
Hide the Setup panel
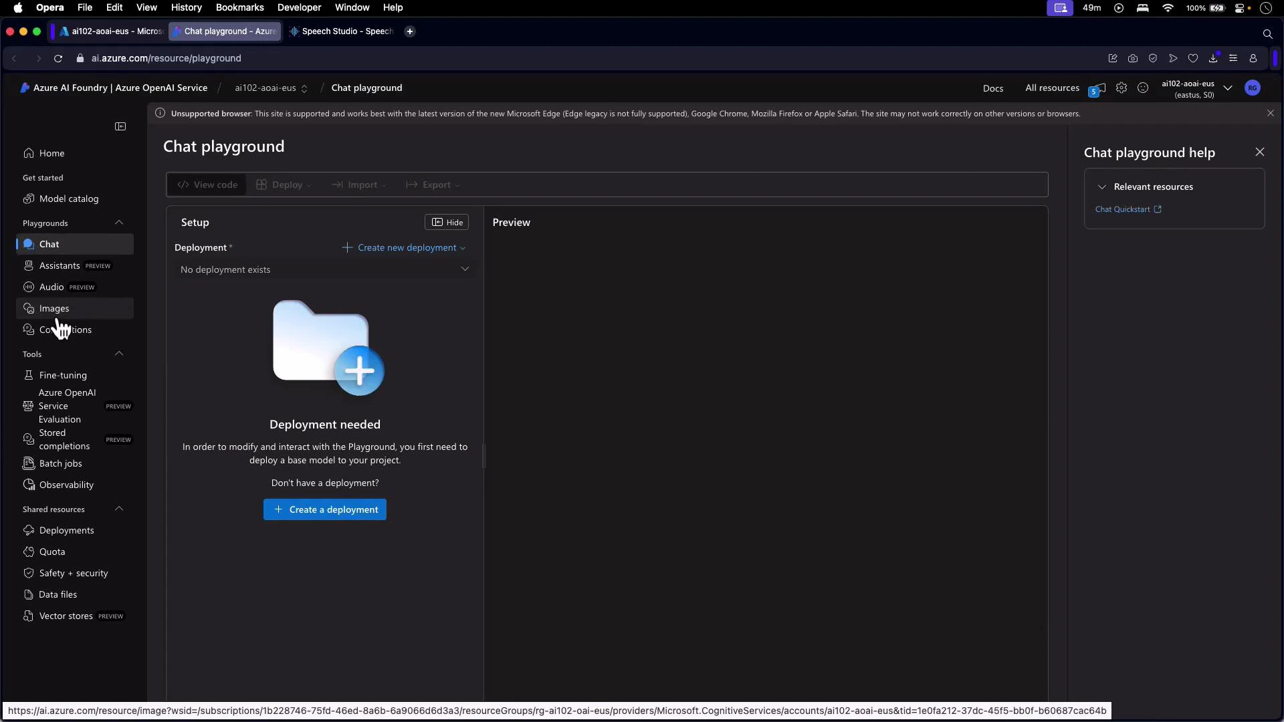[447, 222]
